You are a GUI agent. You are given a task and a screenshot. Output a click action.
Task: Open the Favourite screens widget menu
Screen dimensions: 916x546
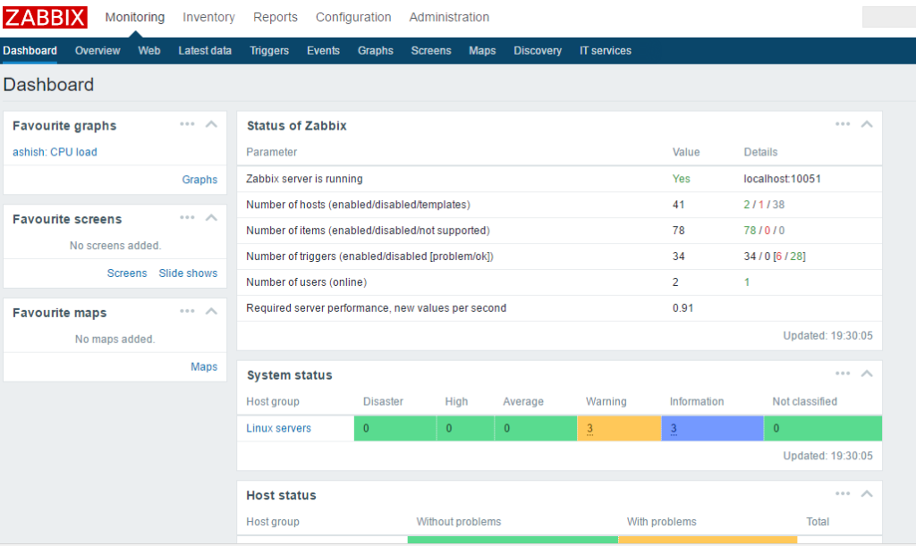tap(187, 217)
